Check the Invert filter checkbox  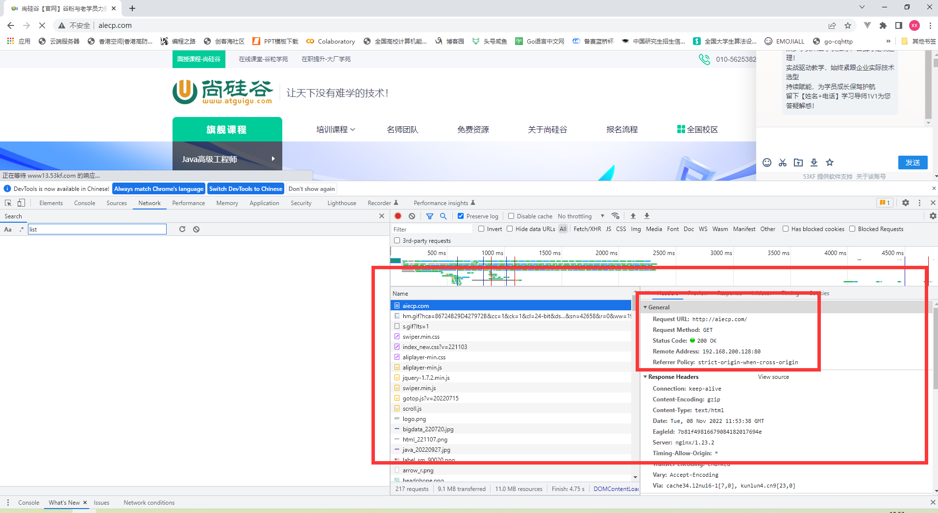coord(481,229)
